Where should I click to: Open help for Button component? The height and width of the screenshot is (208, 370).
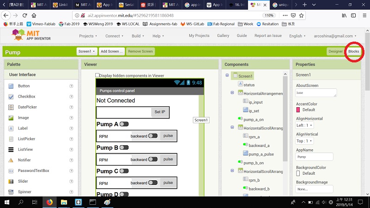[x=71, y=86]
